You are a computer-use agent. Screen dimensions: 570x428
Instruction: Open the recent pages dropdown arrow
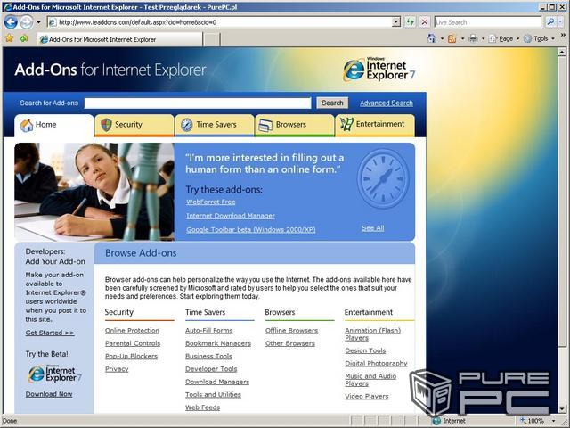(x=38, y=22)
